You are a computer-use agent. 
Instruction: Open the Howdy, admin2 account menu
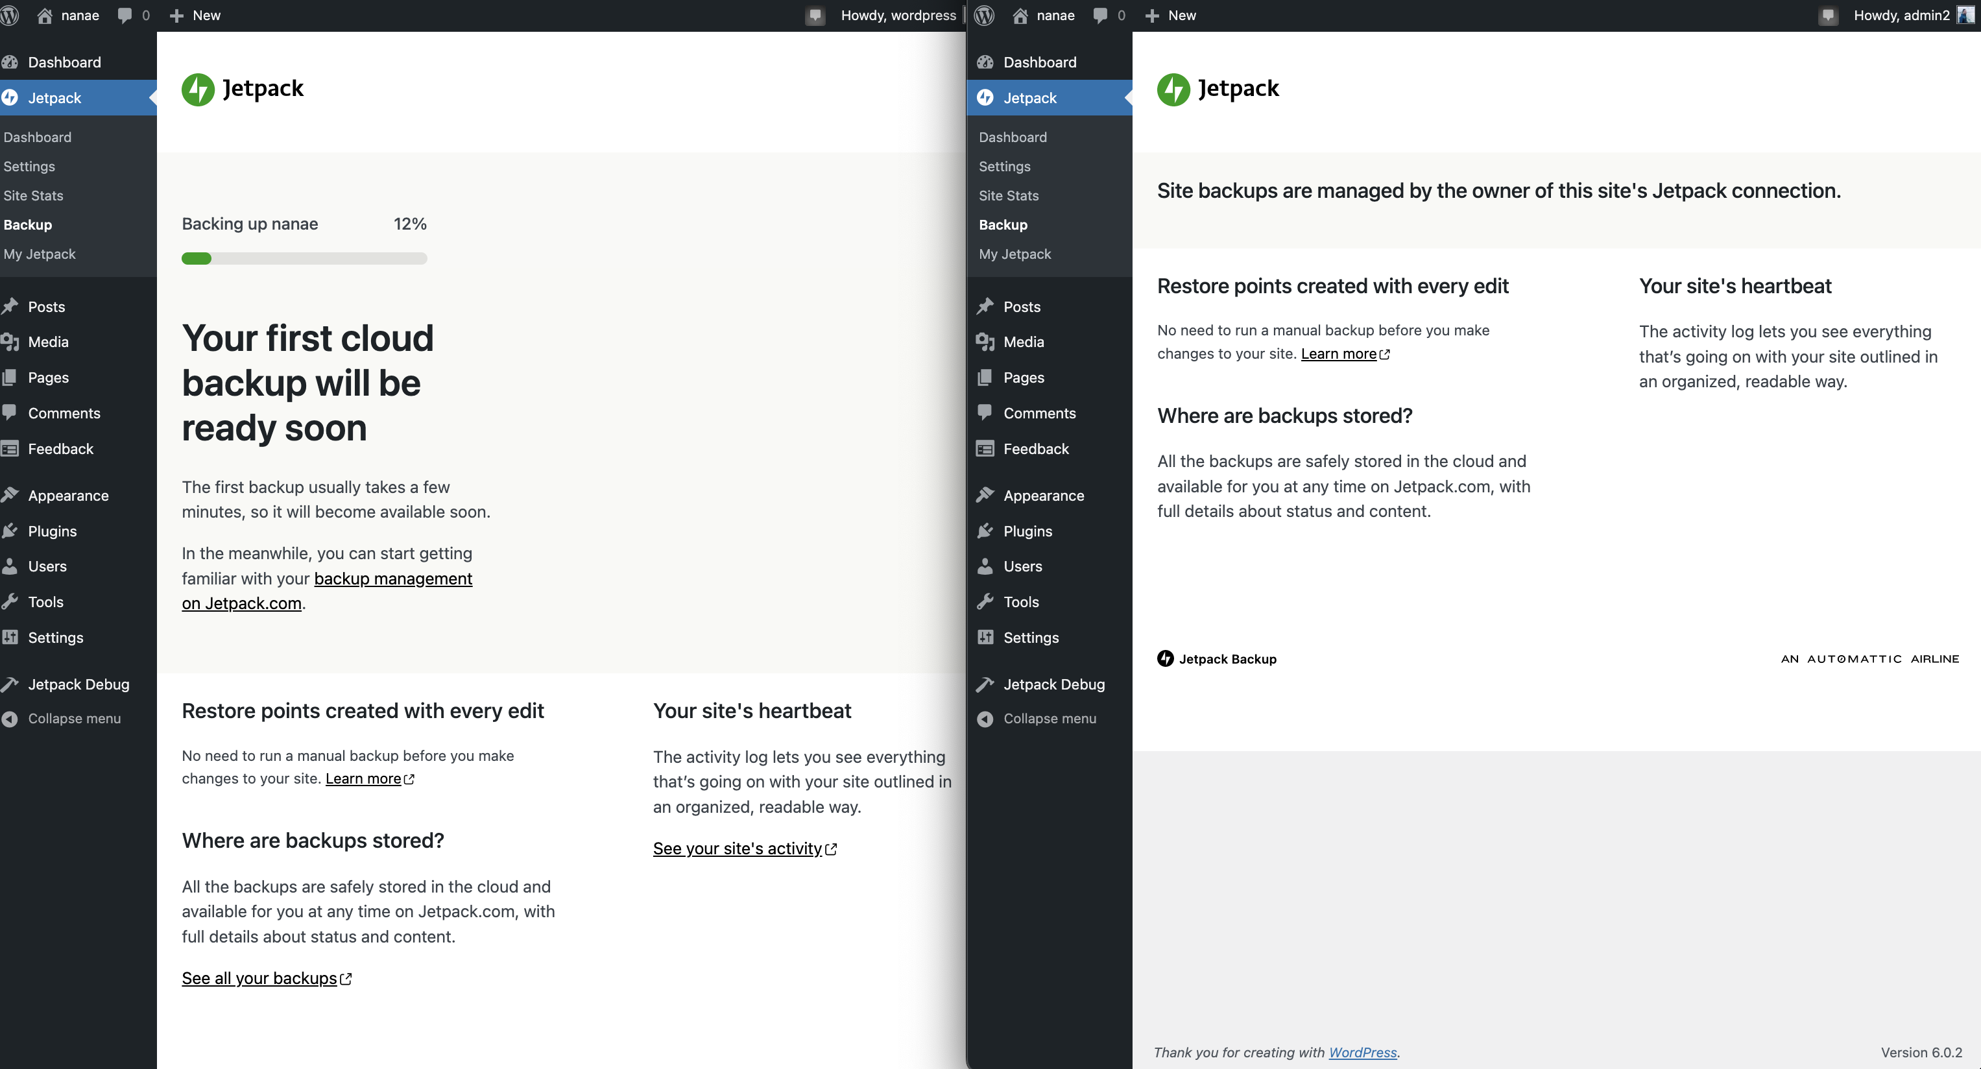(x=1899, y=16)
